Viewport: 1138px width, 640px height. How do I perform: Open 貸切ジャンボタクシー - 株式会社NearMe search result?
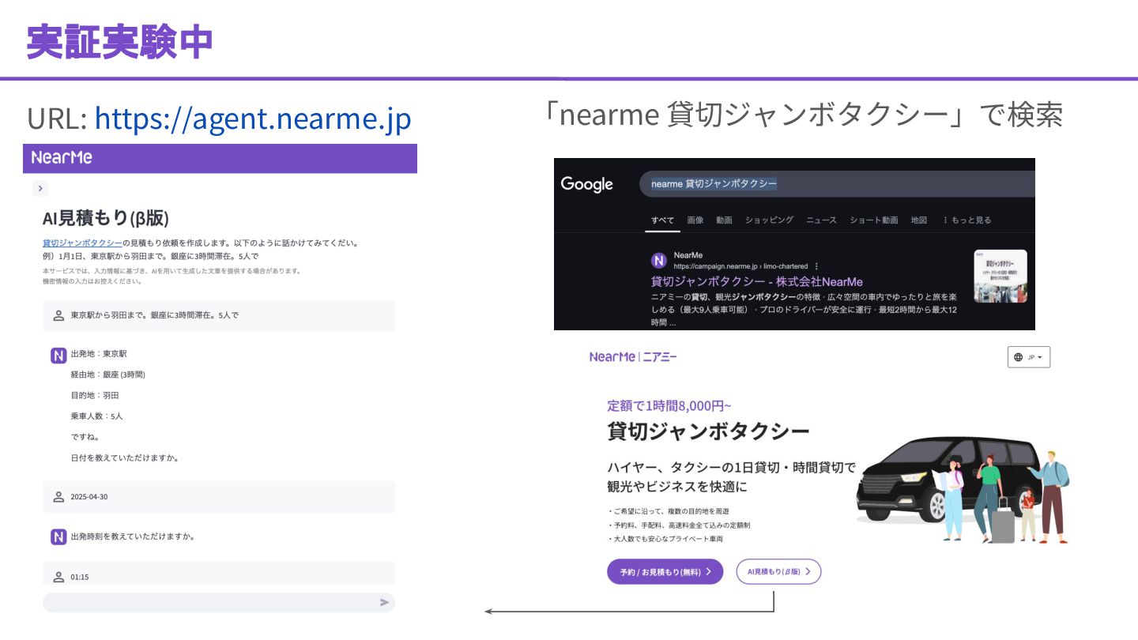coord(757,282)
